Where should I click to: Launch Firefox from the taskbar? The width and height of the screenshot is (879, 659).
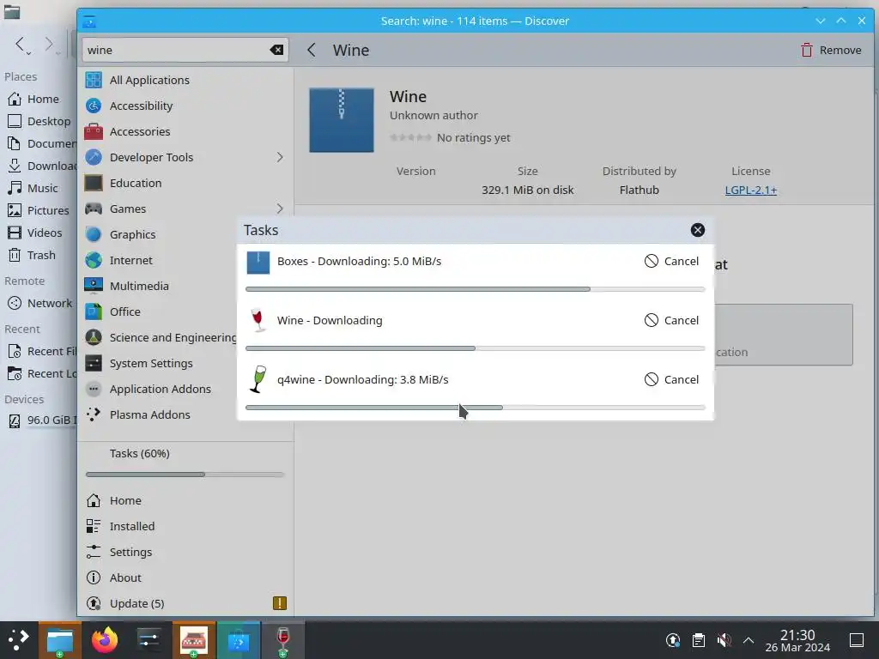tap(104, 640)
